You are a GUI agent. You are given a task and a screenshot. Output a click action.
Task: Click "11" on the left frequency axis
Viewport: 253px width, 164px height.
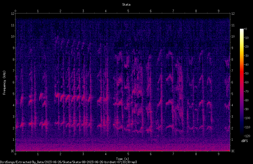13,25
